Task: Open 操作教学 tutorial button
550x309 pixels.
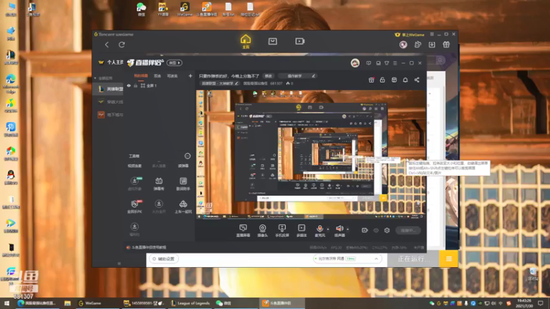Action: point(298,76)
